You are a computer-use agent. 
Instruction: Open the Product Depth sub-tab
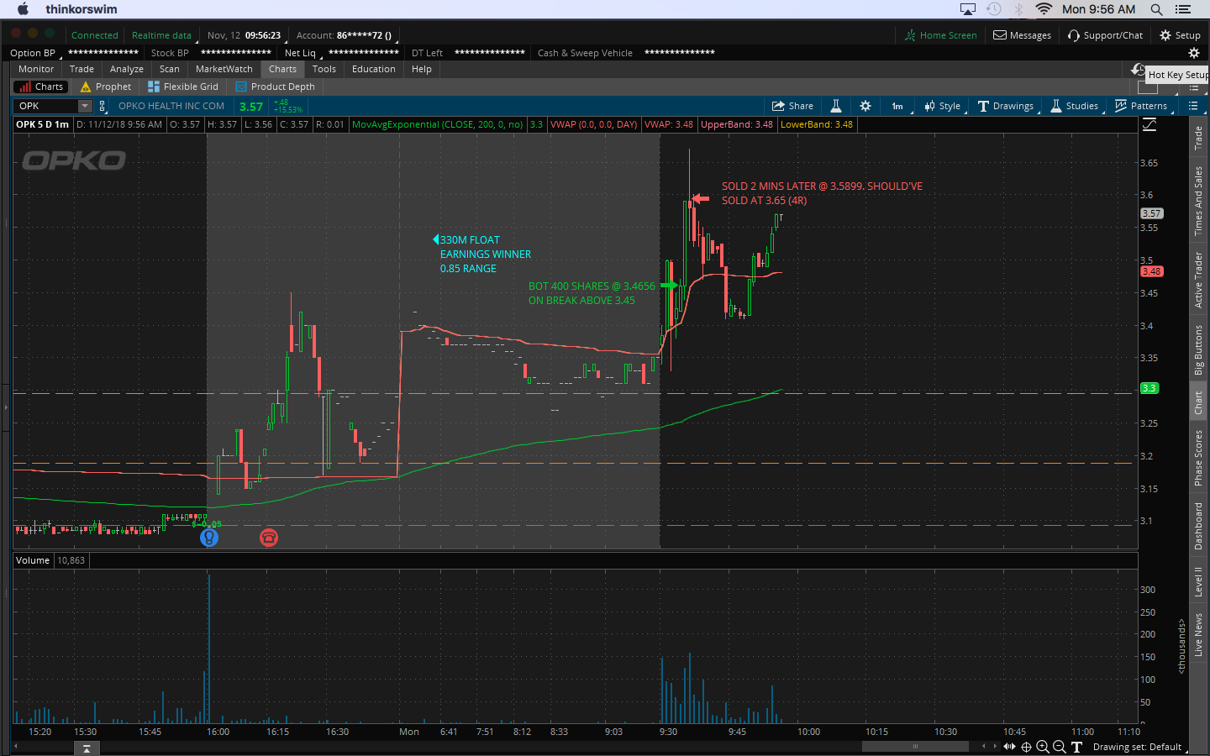[x=276, y=87]
